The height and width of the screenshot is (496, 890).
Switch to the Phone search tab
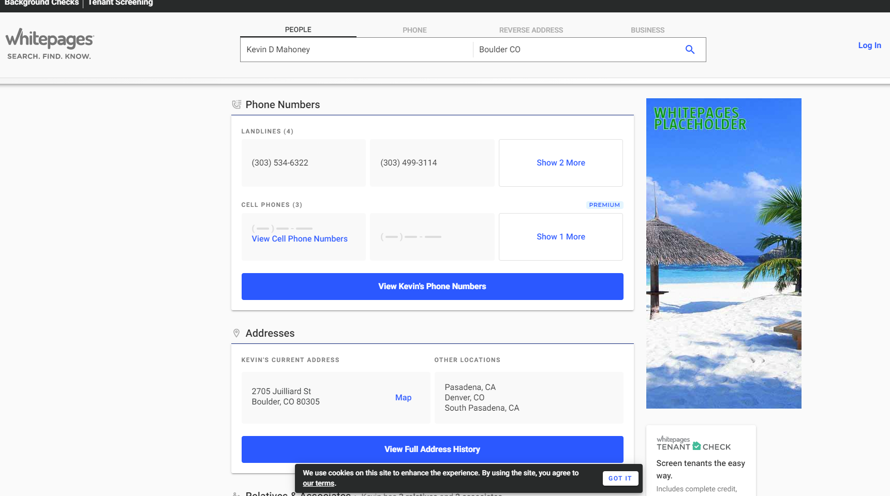click(414, 30)
